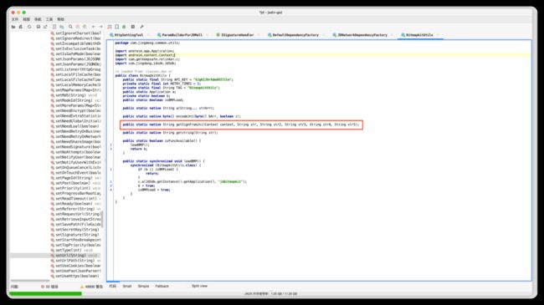Viewport: 544px width, 305px height.
Task: Click the 问题 issues label in status bar
Action: tap(14, 287)
